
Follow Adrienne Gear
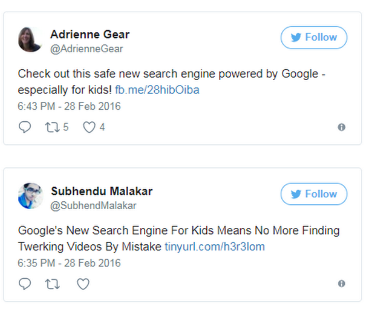pyautogui.click(x=314, y=38)
